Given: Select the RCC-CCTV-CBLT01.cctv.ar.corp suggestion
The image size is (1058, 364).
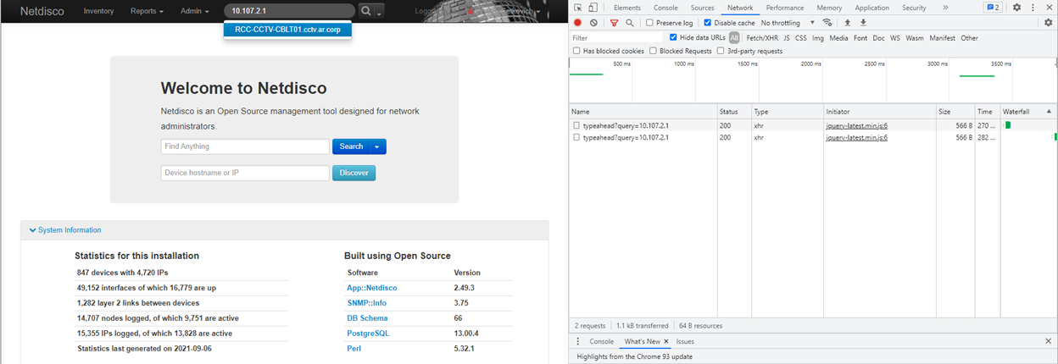Looking at the screenshot, I should (287, 30).
